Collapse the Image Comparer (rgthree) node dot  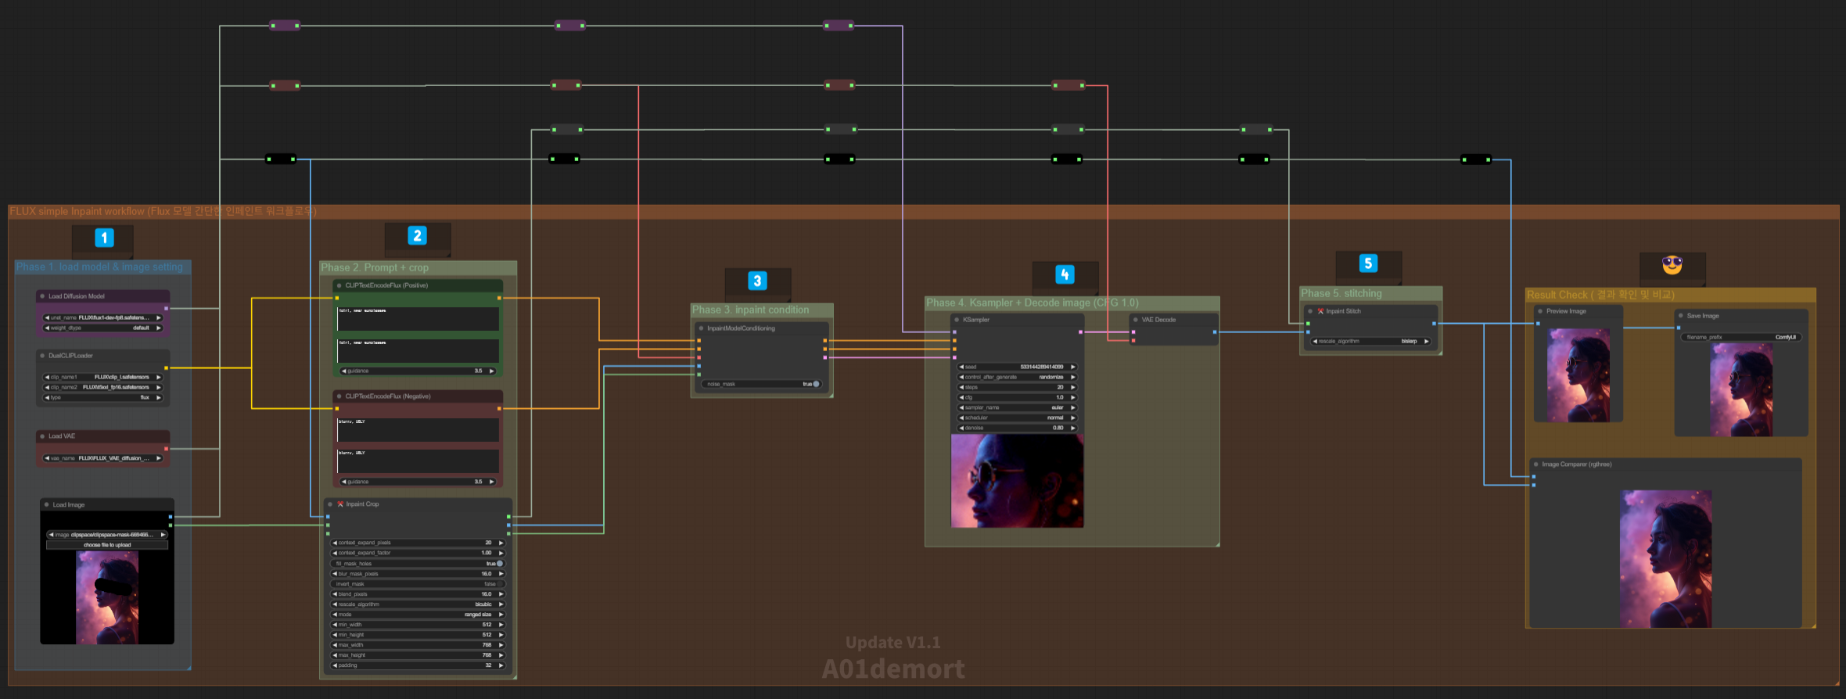click(x=1536, y=464)
